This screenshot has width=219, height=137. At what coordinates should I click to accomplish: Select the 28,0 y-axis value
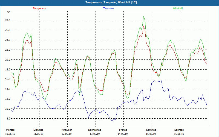point(8,20)
